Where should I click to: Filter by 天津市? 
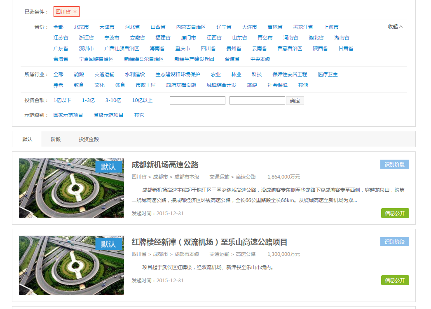tap(107, 27)
